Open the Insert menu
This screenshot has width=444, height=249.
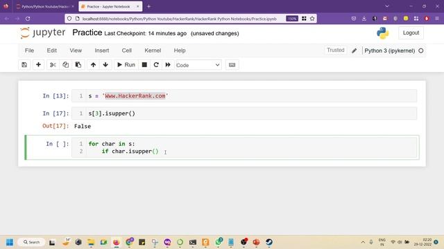[x=102, y=50]
